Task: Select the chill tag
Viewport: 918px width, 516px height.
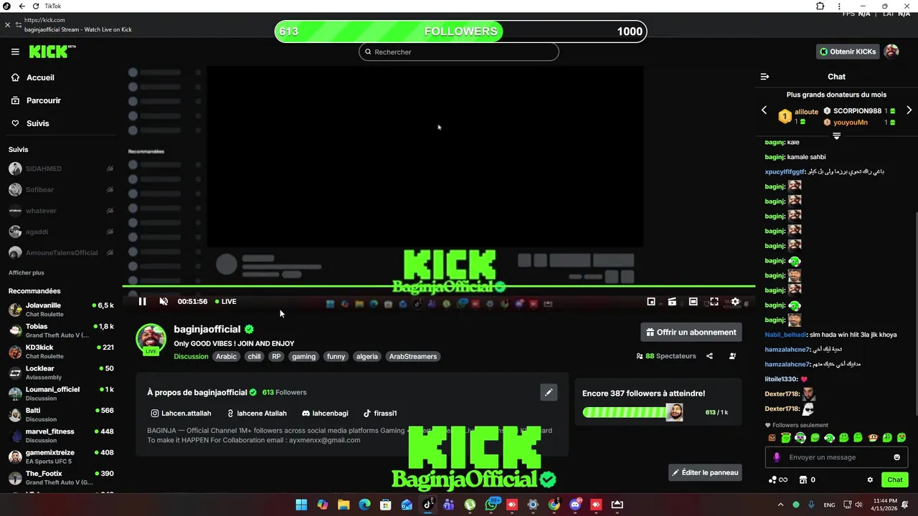Action: click(255, 356)
